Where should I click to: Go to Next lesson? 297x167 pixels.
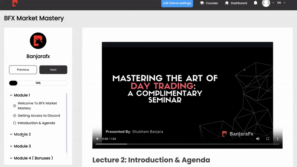click(53, 70)
